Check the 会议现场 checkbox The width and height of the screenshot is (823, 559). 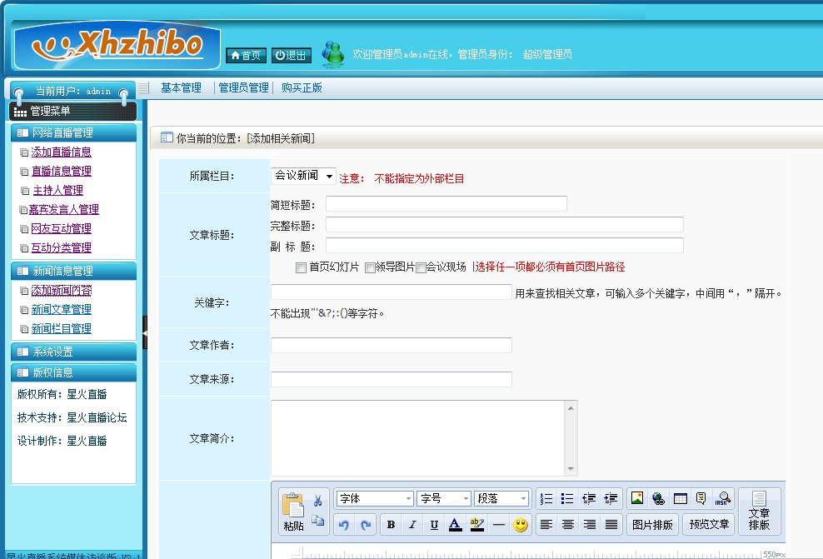pyautogui.click(x=421, y=267)
